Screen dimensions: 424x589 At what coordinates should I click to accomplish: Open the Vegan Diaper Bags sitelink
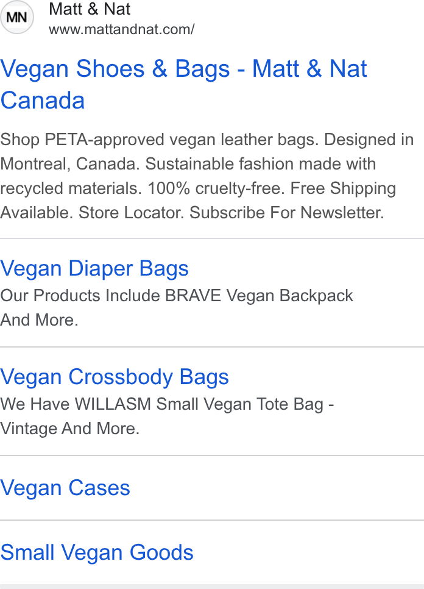94,268
